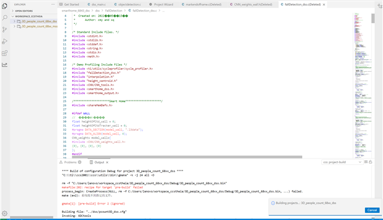The image size is (383, 220).
Task: Open the Explorer view in activity bar
Action: pos(4,6)
